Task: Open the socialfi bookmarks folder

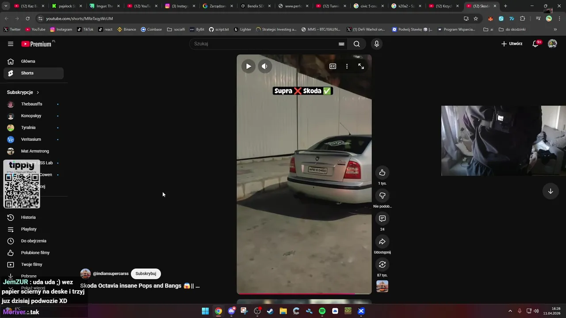Action: [x=176, y=30]
